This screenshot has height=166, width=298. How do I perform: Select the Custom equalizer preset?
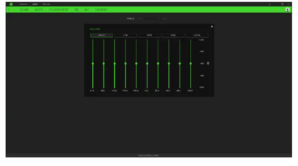pos(197,35)
